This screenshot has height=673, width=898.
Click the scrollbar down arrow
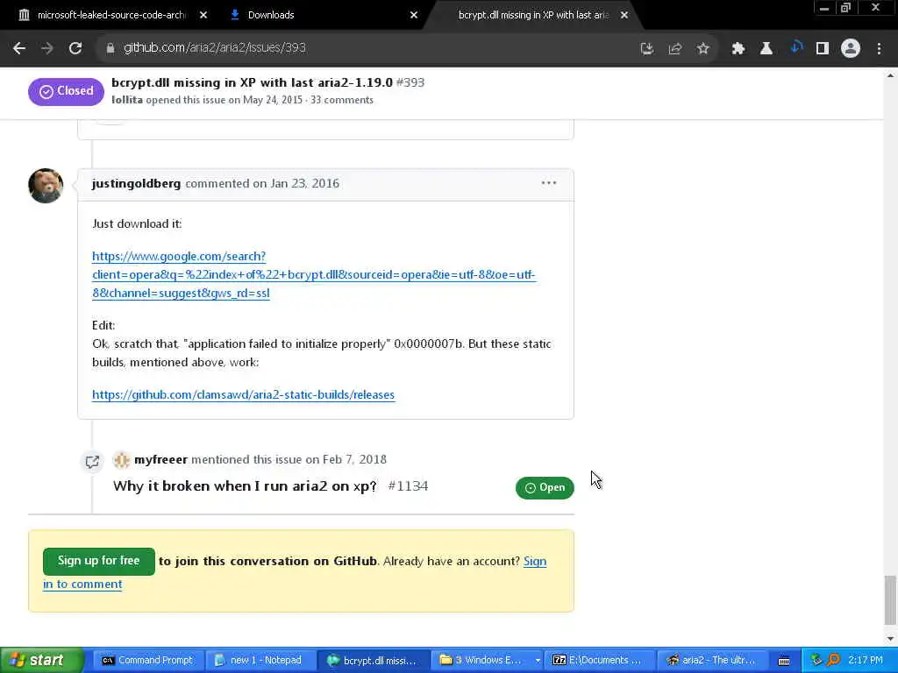pos(890,639)
